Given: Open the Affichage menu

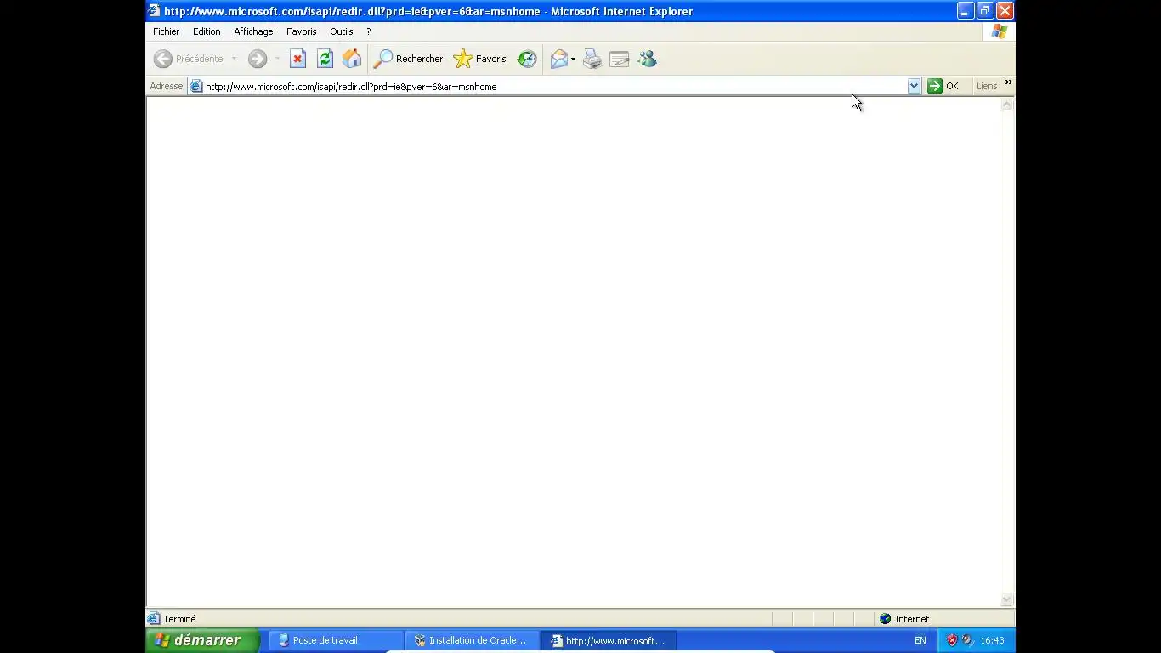Looking at the screenshot, I should pos(253,31).
